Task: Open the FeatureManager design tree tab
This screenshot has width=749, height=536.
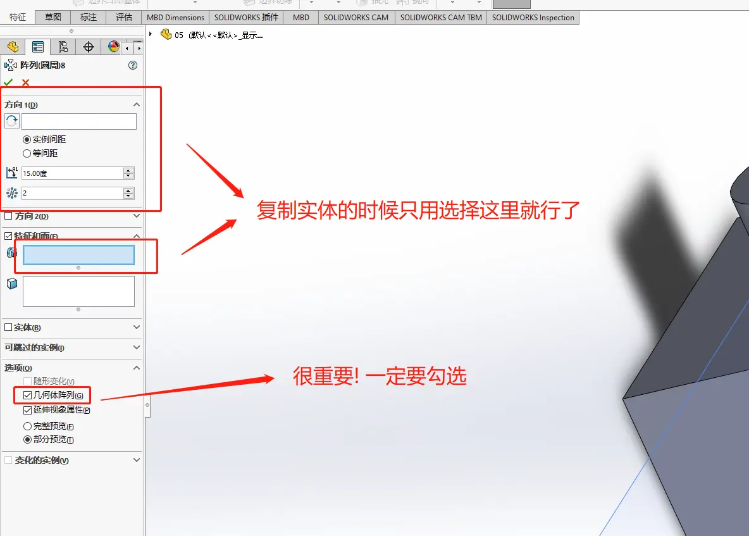Action: click(13, 47)
